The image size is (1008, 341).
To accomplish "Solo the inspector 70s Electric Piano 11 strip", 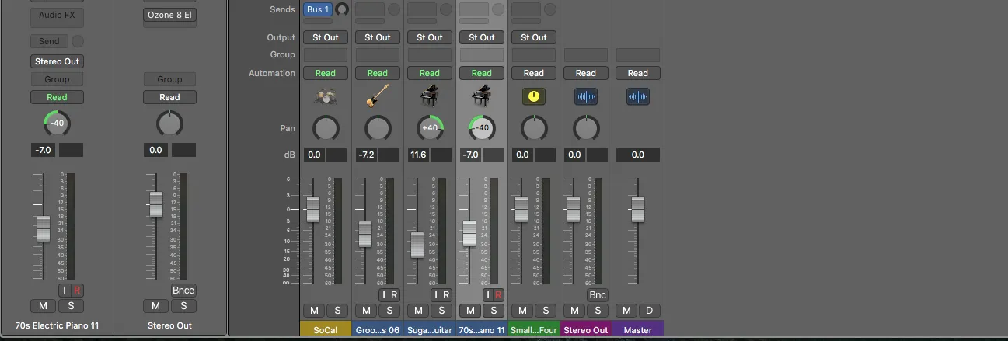I will [70, 306].
